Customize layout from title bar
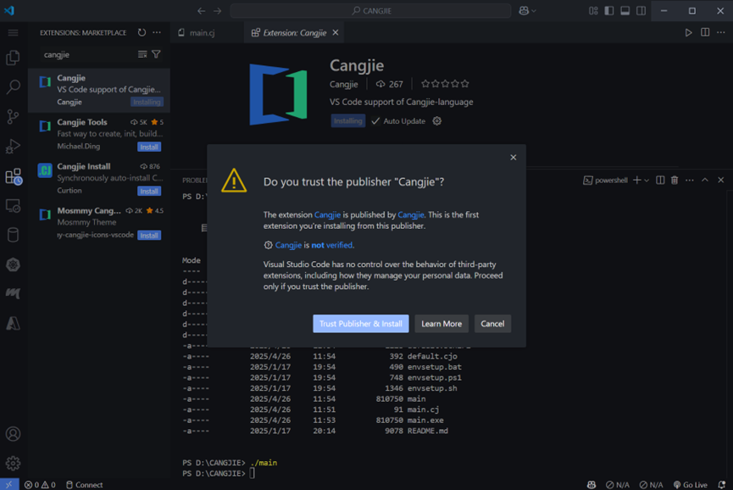This screenshot has width=733, height=490. 593,11
